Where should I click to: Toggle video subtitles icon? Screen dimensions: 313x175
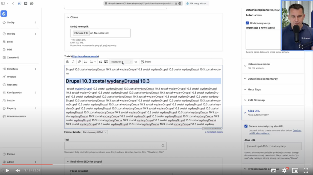(274, 170)
